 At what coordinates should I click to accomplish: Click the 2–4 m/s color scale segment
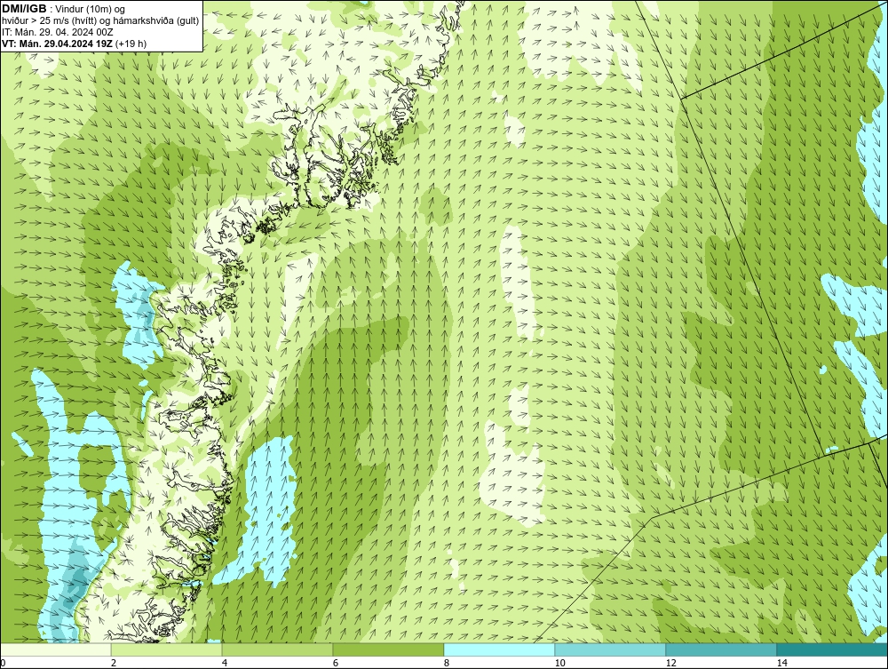point(167,649)
